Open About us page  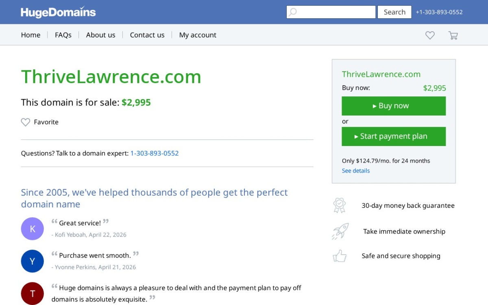point(101,35)
